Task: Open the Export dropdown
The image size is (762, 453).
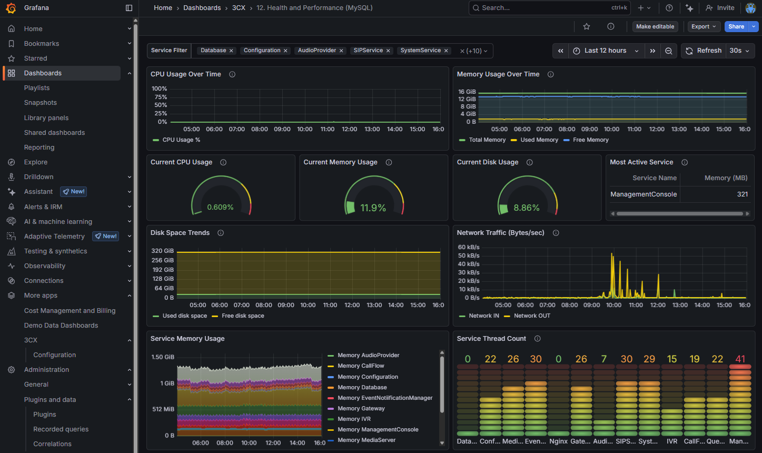Action: 704,26
